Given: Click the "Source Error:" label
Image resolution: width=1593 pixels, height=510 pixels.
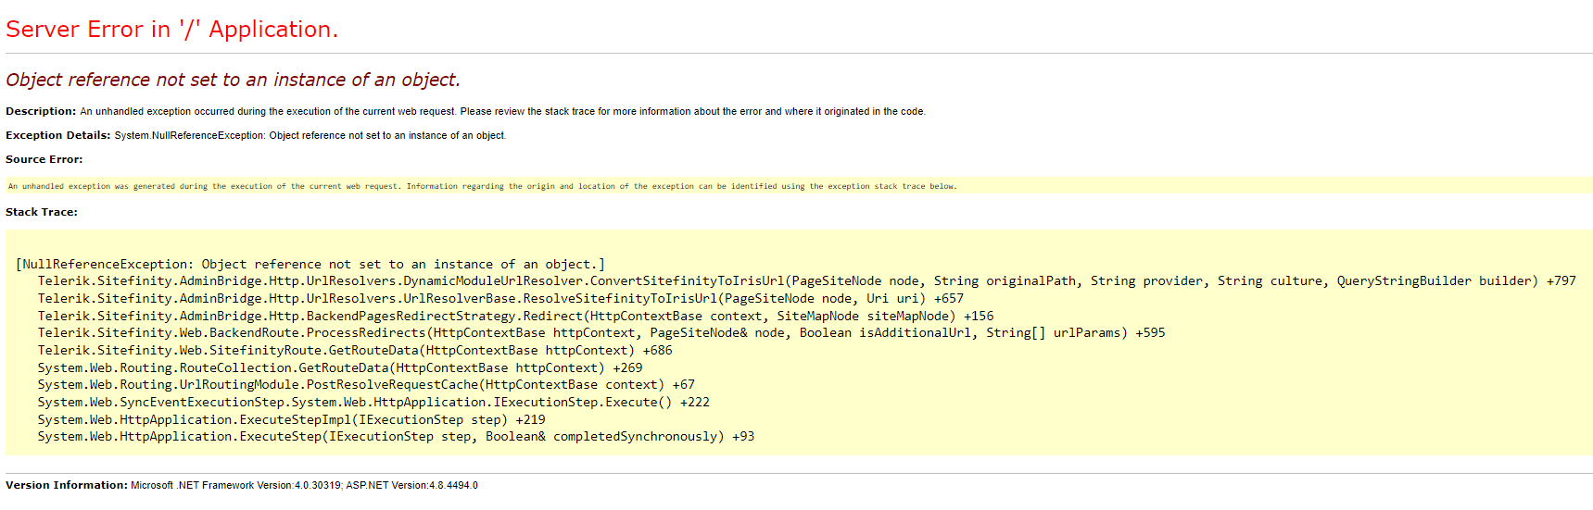Looking at the screenshot, I should 44,159.
